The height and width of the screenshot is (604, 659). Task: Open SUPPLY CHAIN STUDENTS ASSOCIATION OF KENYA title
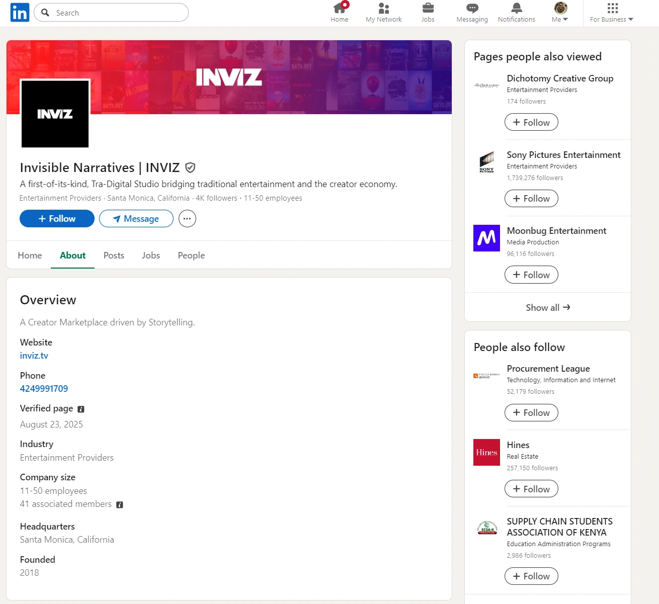559,527
